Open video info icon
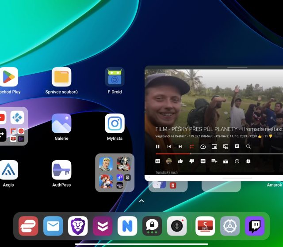 pyautogui.click(x=237, y=161)
